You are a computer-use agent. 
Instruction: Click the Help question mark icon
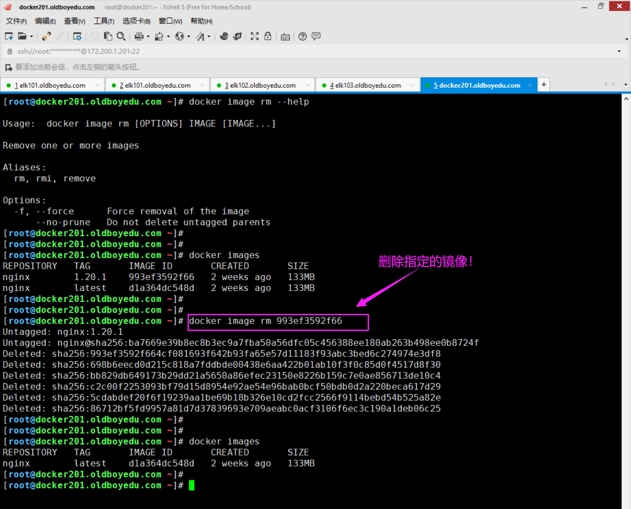point(302,36)
